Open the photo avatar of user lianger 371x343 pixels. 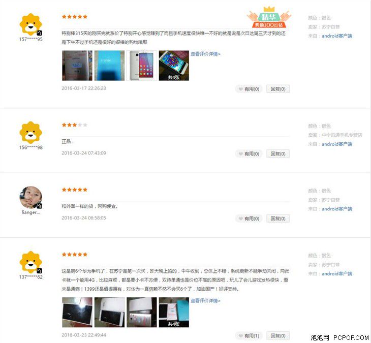[31, 197]
